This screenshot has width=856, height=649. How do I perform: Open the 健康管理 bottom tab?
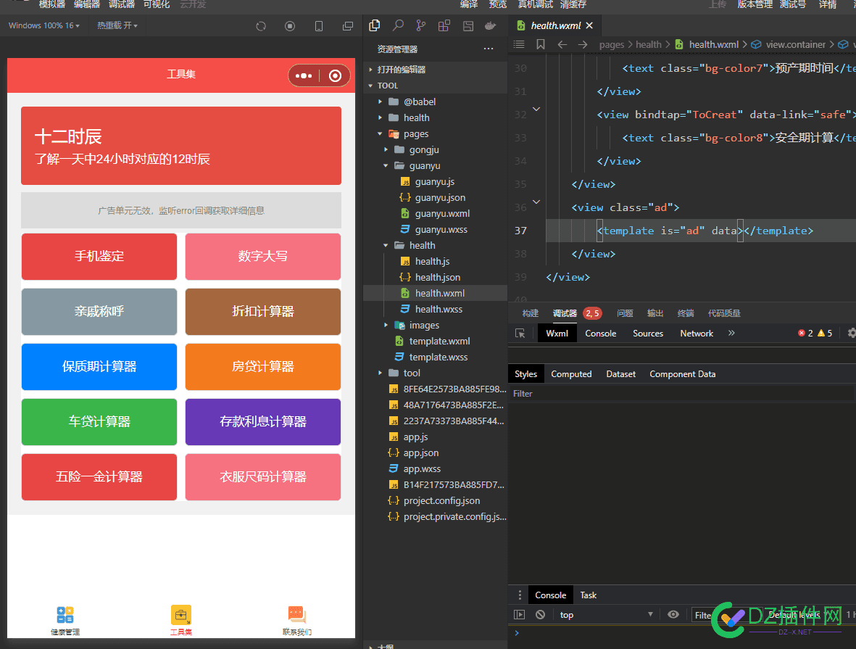pyautogui.click(x=65, y=621)
